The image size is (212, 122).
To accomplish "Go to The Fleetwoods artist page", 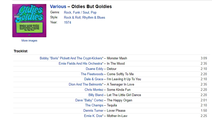I will tap(92, 74).
